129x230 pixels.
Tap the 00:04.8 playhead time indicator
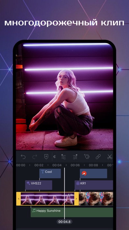(64, 222)
